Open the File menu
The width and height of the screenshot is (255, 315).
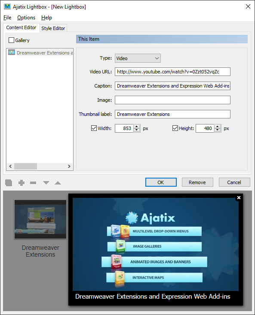(x=7, y=18)
